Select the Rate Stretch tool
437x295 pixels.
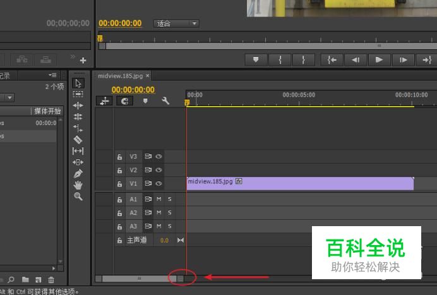coord(78,128)
